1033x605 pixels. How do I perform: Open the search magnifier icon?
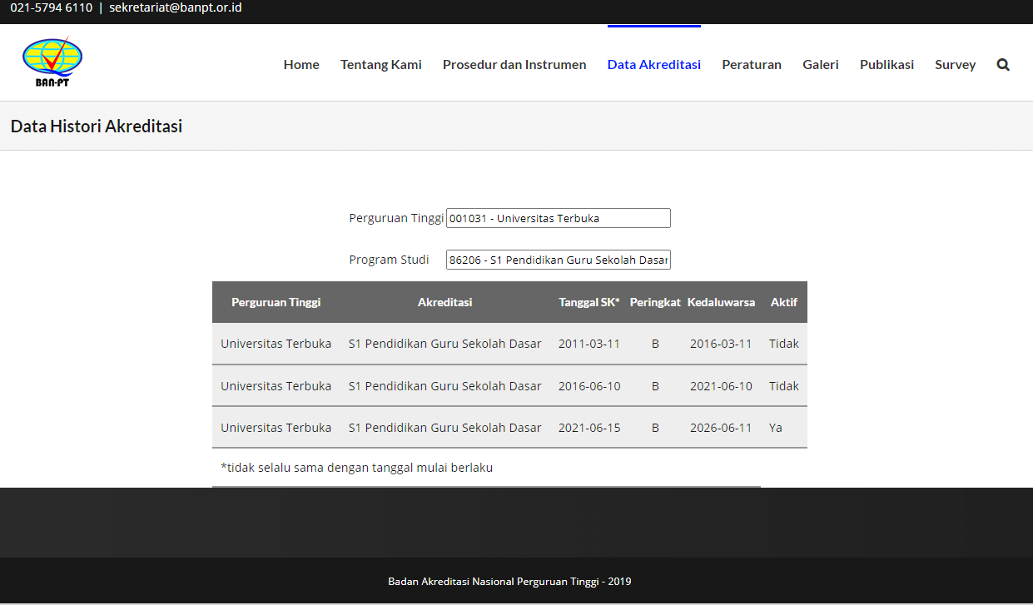(x=1003, y=64)
